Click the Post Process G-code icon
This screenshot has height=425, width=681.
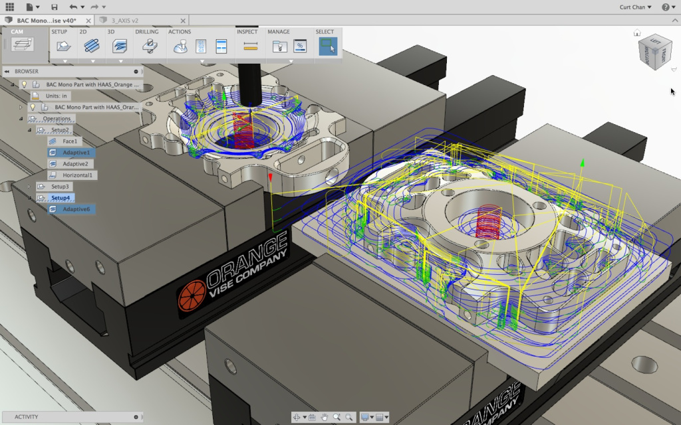201,46
